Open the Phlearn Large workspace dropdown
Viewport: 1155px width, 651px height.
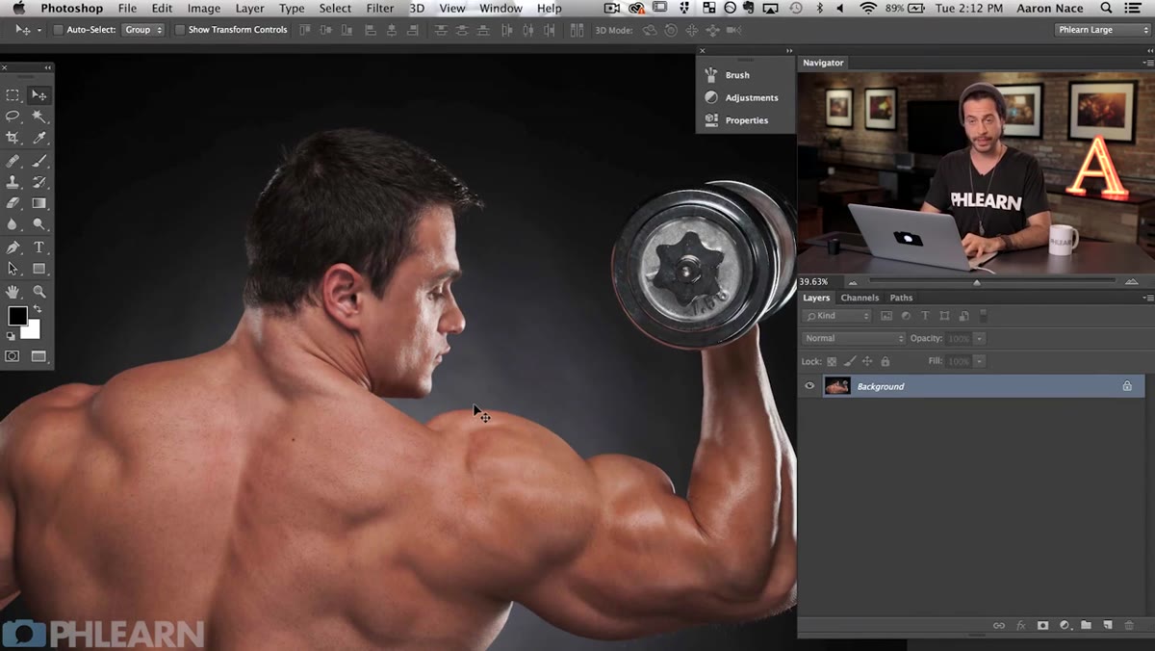[x=1102, y=30]
